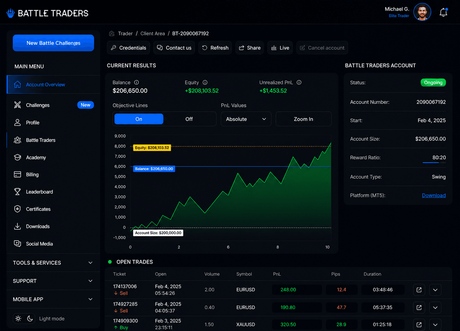460x331 pixels.
Task: Click Zoom In chart button
Action: pos(304,119)
